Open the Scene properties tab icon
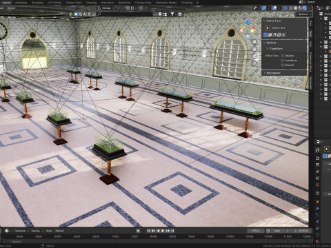Viewport: 331px width, 248px height. click(x=317, y=178)
